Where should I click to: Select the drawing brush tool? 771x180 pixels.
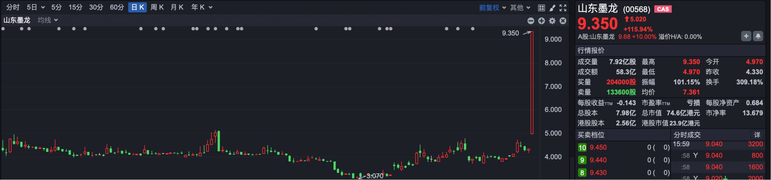[x=552, y=8]
